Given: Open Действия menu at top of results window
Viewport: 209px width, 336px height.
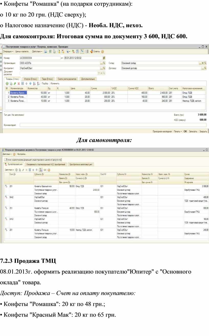Looking at the screenshot, I should point(7,154).
